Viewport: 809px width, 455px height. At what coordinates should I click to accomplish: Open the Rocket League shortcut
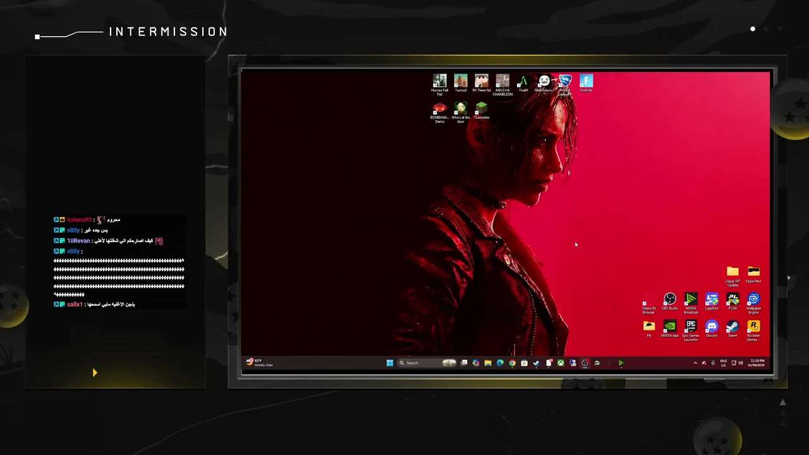(x=565, y=85)
